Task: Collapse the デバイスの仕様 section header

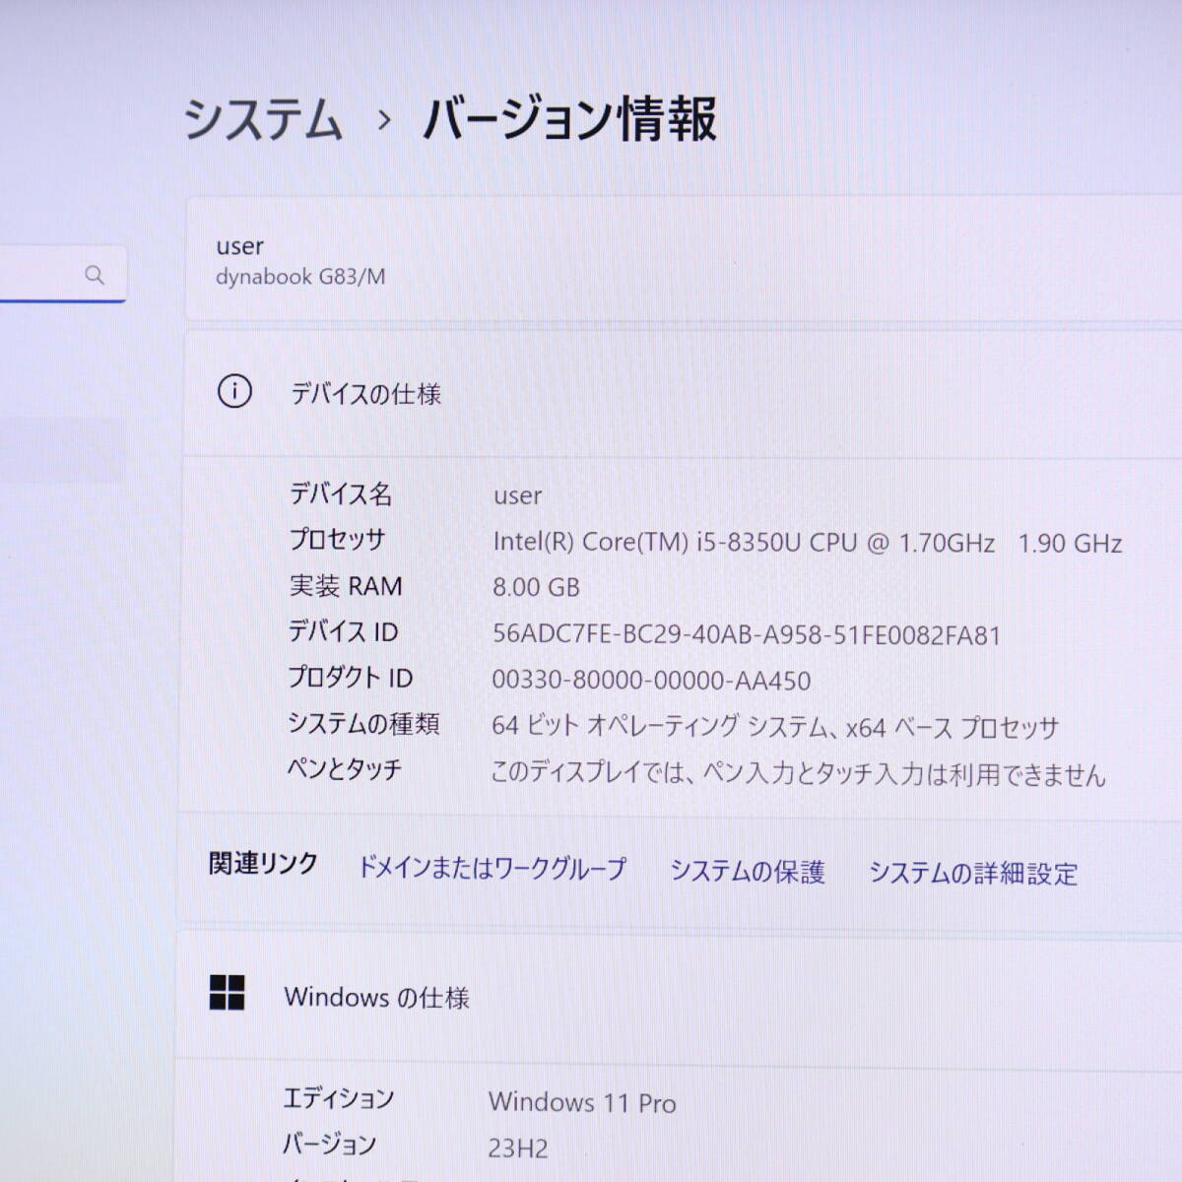Action: tap(684, 392)
